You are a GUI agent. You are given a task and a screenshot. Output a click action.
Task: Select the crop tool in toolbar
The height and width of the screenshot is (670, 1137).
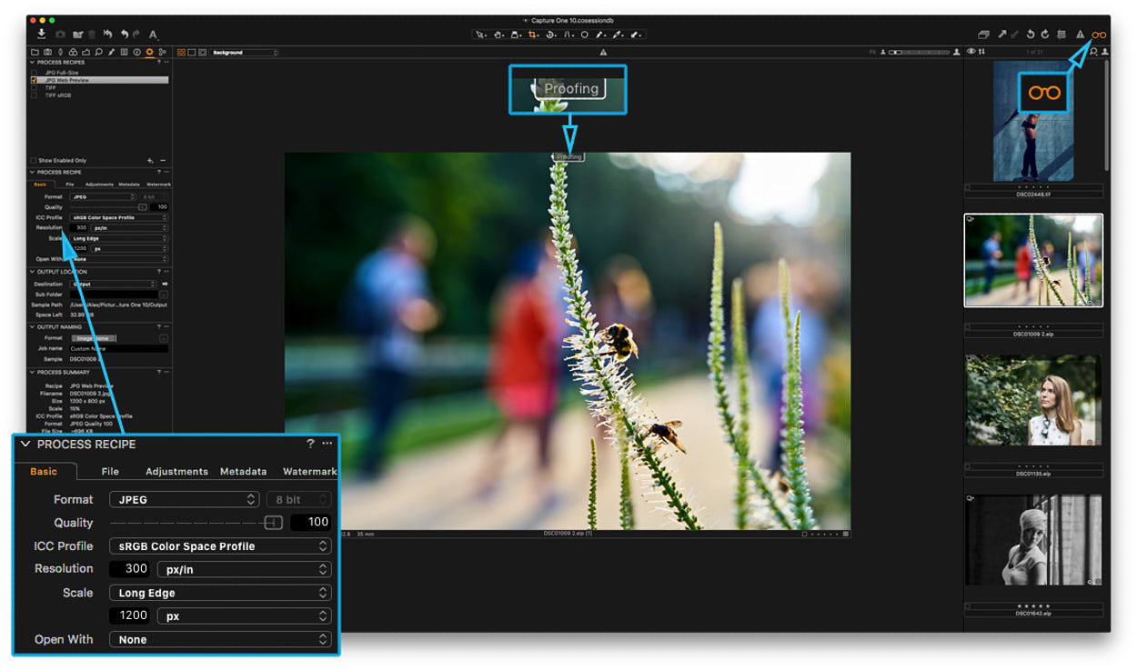534,35
